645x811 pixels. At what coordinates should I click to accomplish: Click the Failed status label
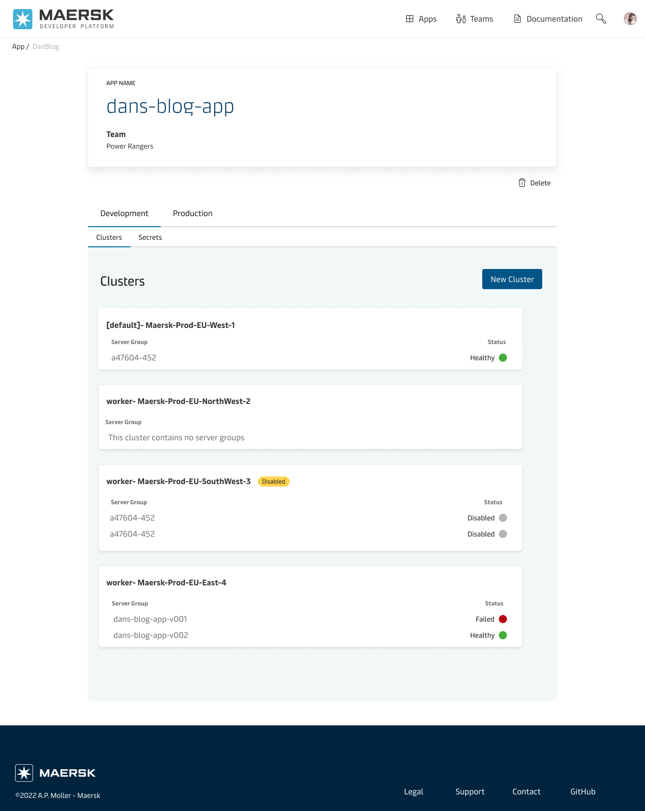click(x=485, y=619)
